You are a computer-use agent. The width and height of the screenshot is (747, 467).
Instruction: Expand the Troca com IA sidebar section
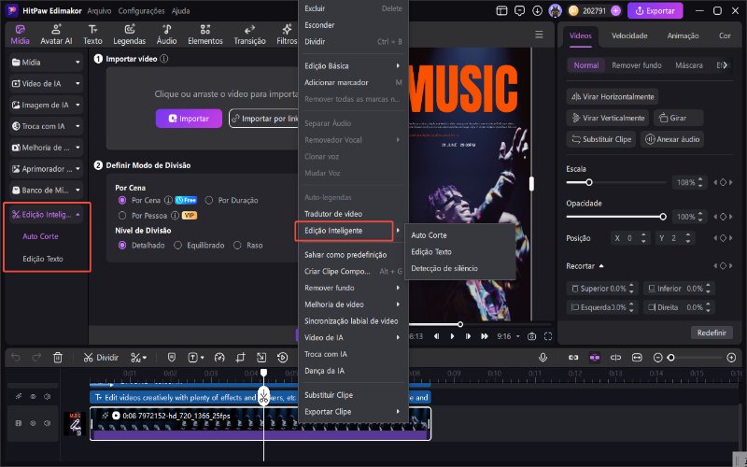[x=78, y=126]
